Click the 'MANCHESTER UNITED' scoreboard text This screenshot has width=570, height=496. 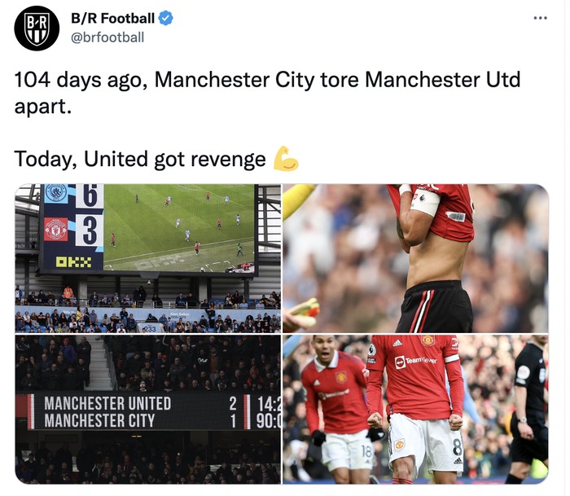click(x=107, y=403)
